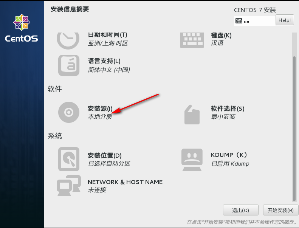Image resolution: width=299 pixels, height=228 pixels.
Task: Click 开始安装(B) begin installation button
Action: click(281, 210)
